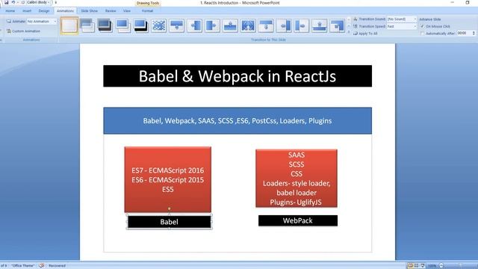This screenshot has height=269, width=478.
Task: Click the zoom out minus button
Action: [441, 266]
